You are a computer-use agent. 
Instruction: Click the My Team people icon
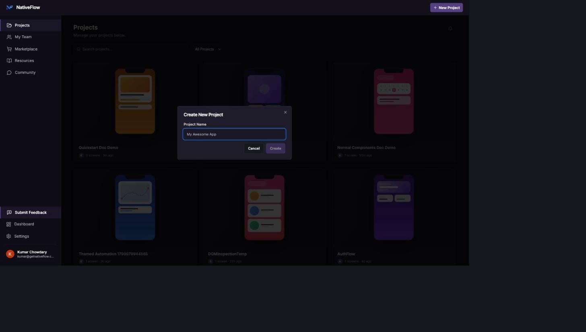tap(9, 37)
